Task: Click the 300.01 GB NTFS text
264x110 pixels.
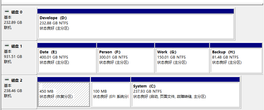Action: pyautogui.click(x=114, y=57)
